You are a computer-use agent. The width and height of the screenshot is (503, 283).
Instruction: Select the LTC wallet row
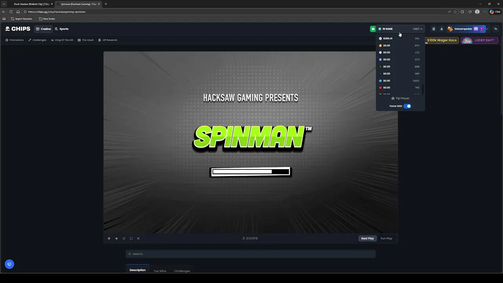click(399, 52)
